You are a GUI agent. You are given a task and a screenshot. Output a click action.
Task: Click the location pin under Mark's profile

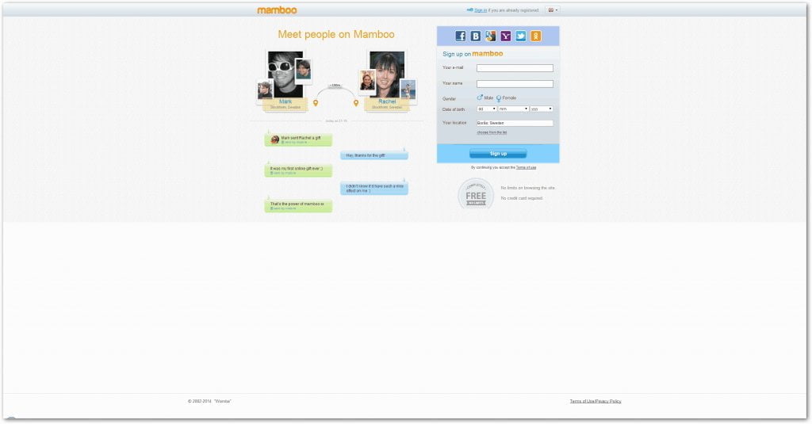coord(316,103)
